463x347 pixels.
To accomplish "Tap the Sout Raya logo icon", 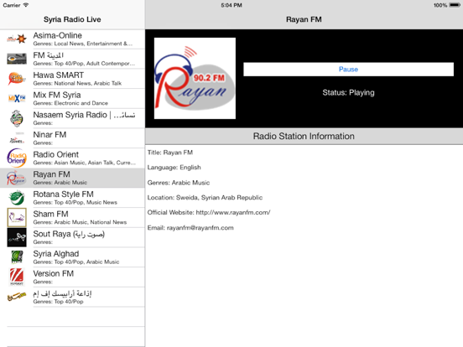I will tap(17, 237).
